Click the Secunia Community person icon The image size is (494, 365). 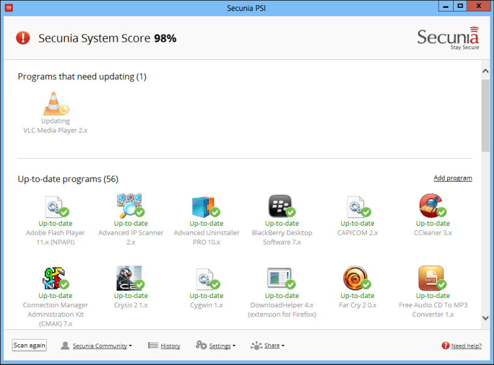coord(65,345)
